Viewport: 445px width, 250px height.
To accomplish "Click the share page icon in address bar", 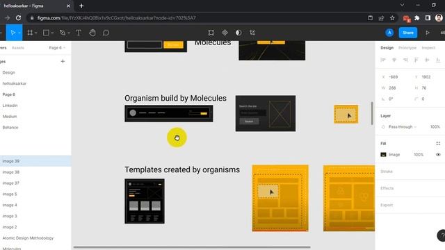I will (x=381, y=18).
